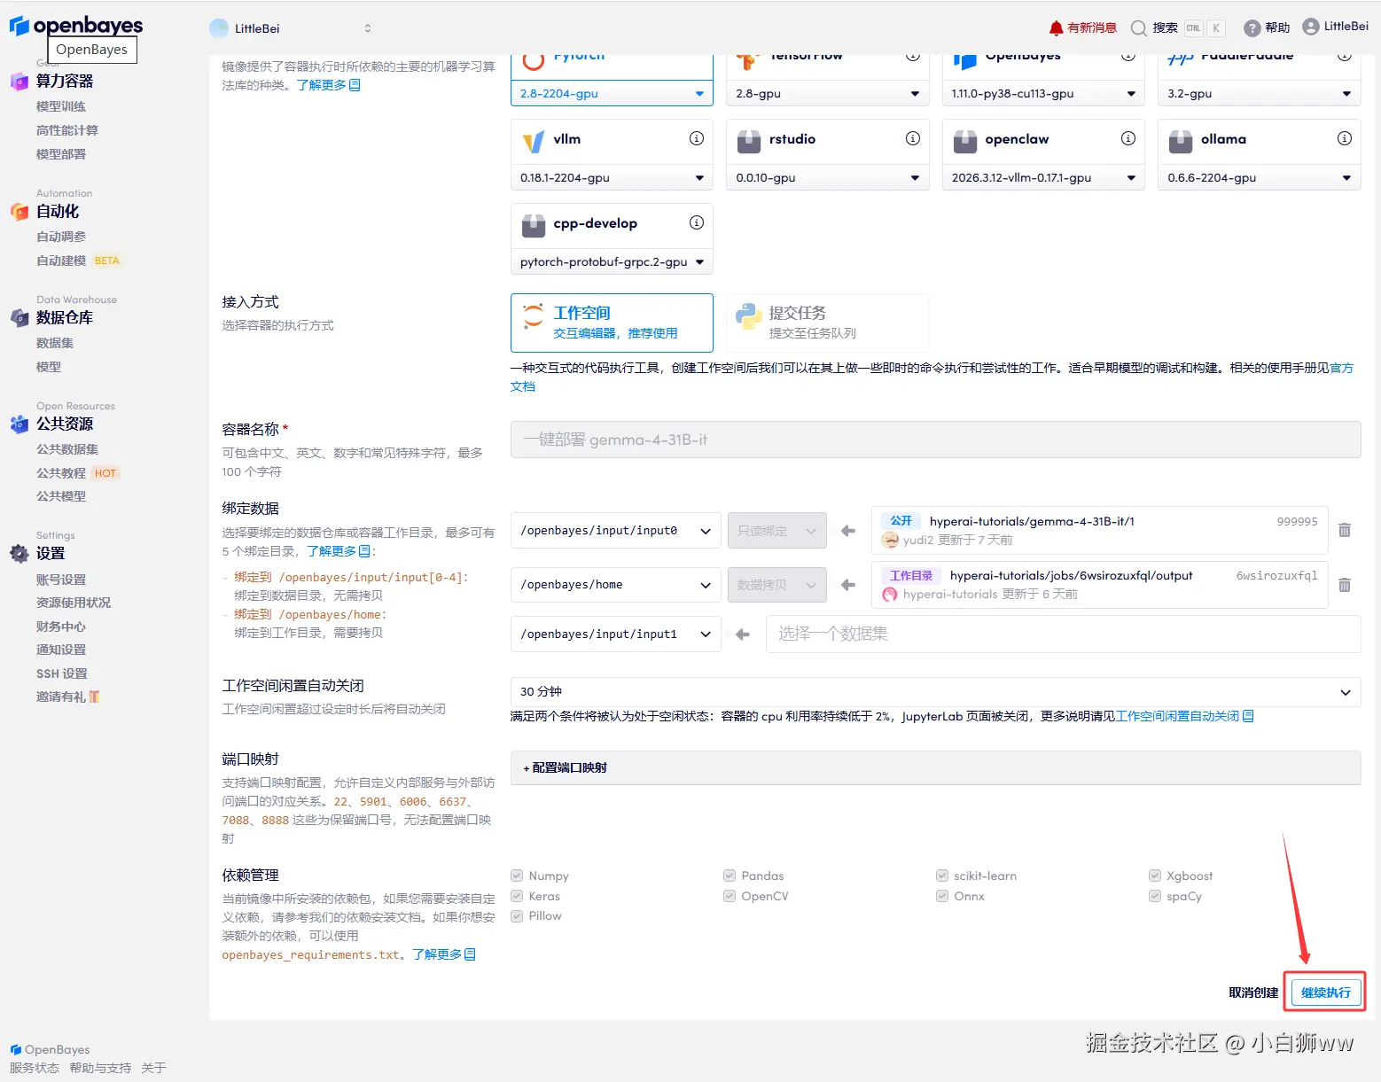Open the 帮助与支持 footer link

coord(100,1068)
